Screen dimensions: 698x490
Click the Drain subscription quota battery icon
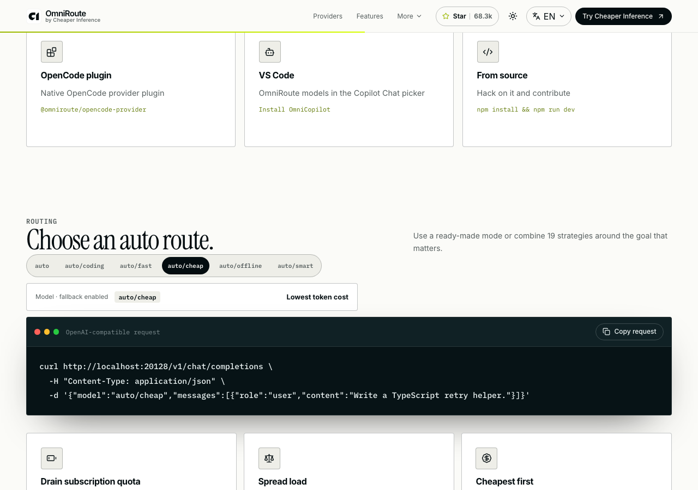coord(52,458)
